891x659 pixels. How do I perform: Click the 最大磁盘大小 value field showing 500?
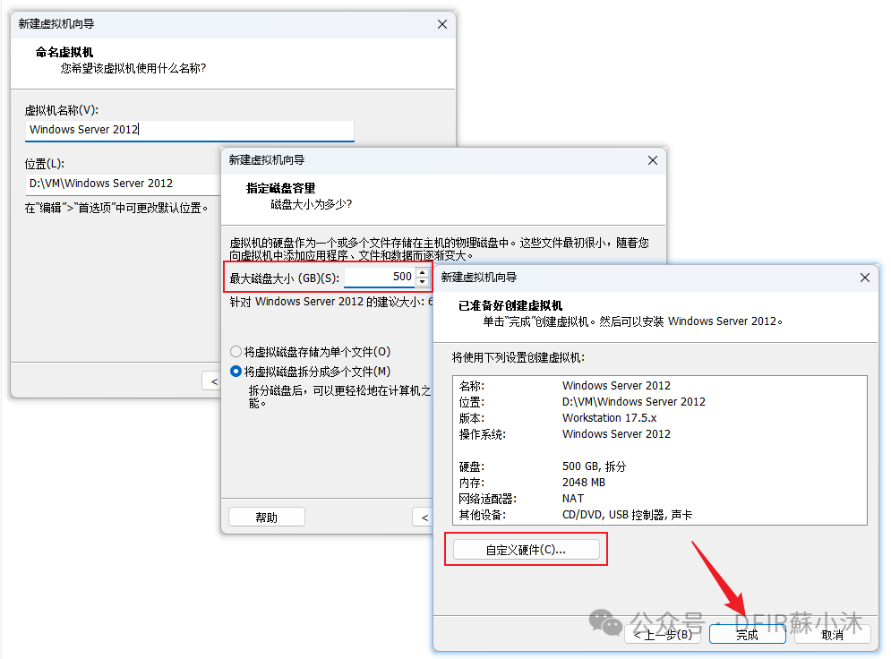[380, 278]
